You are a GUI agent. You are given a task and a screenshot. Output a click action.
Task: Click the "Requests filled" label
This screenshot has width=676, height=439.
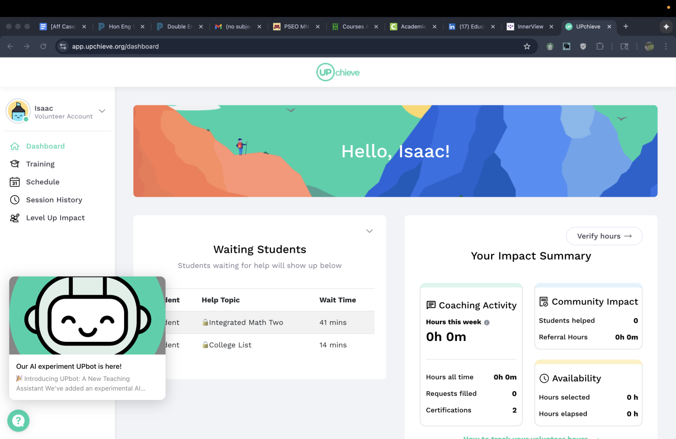(451, 394)
